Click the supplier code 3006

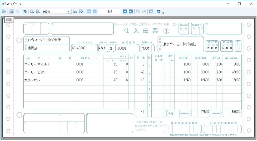click(146, 48)
